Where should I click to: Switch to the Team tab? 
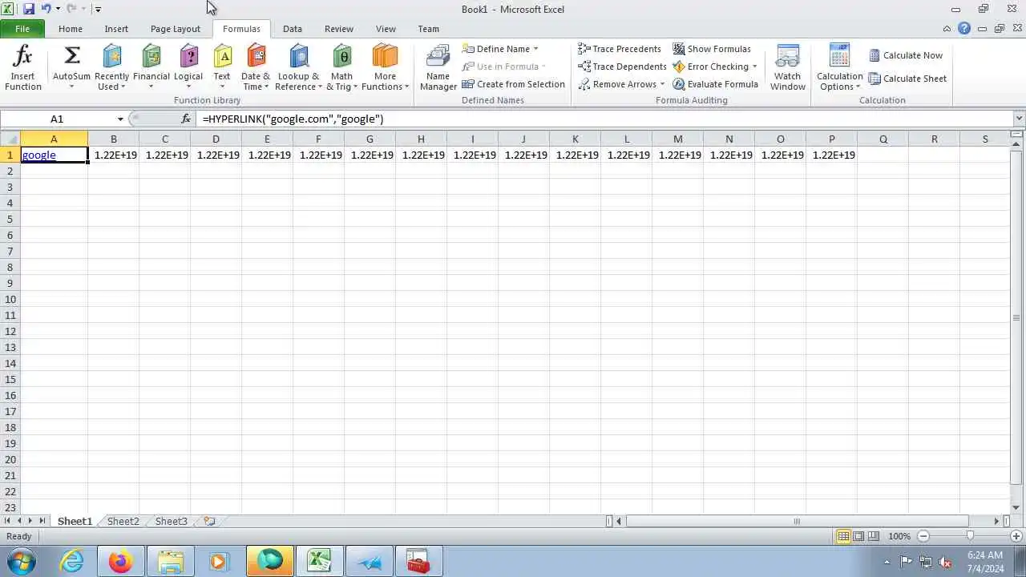(x=429, y=29)
